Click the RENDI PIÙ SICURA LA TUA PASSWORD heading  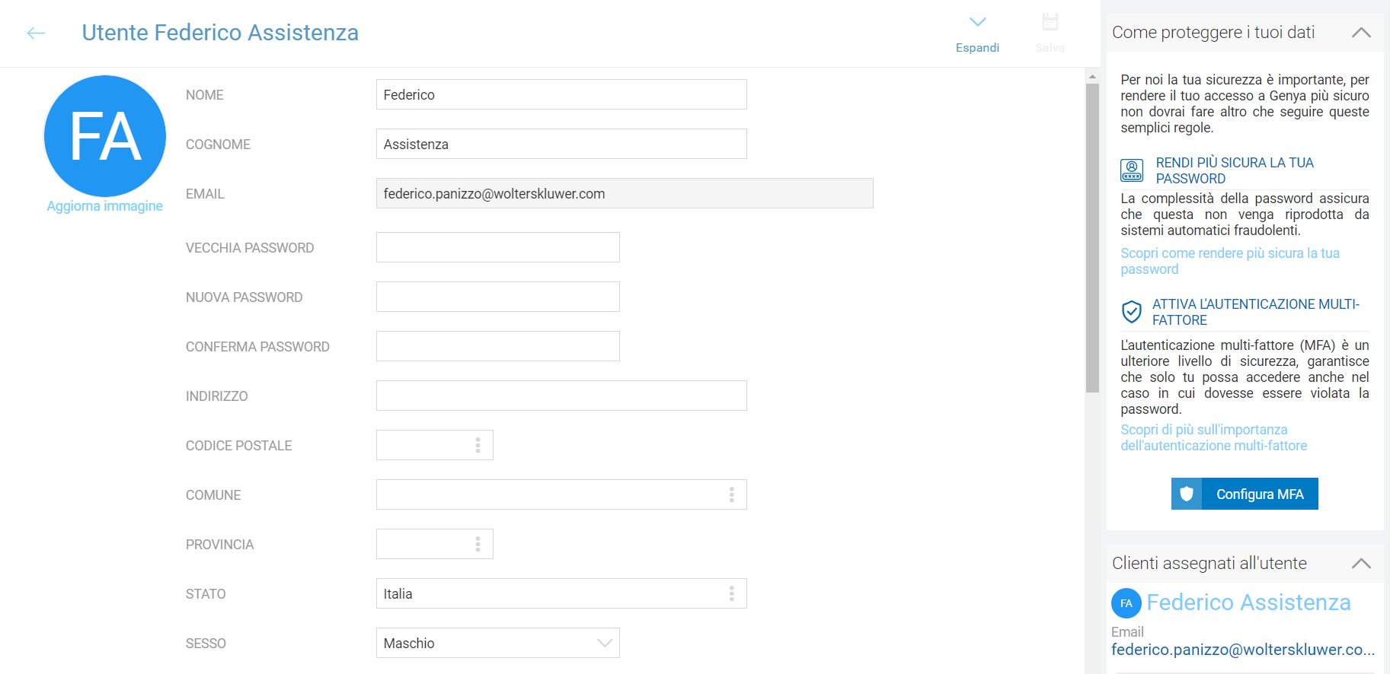[1235, 170]
